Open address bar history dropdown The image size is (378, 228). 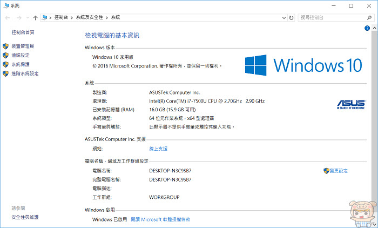pos(283,18)
